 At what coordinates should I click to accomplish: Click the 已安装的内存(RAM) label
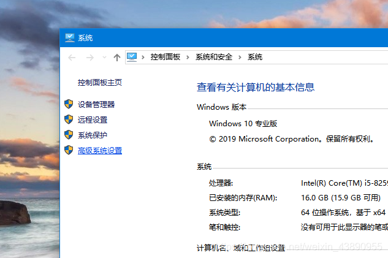click(x=243, y=198)
